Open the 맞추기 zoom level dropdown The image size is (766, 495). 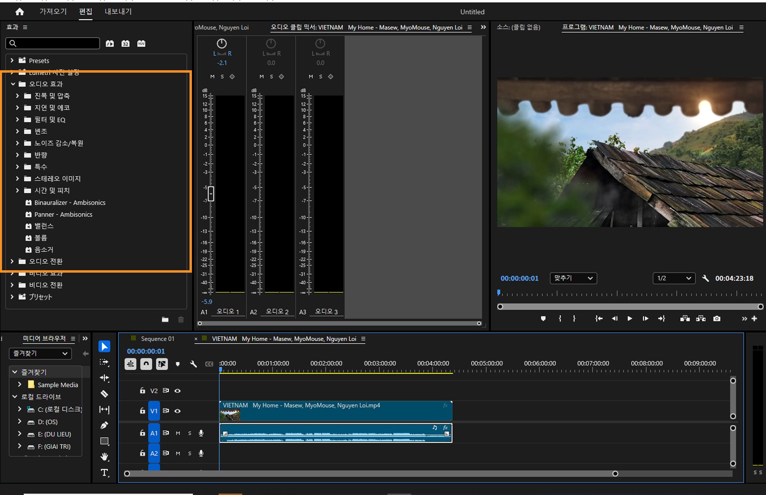(x=573, y=278)
